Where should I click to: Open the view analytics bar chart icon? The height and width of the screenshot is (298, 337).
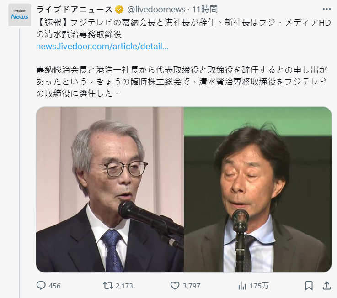pyautogui.click(x=242, y=286)
